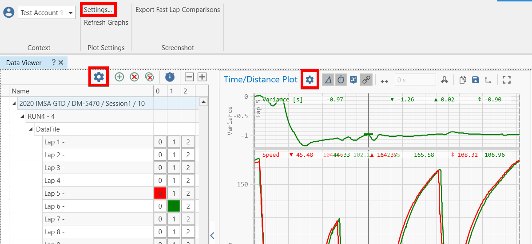This screenshot has height=244, width=532.
Task: Open Time/Distance Plot gear settings
Action: pyautogui.click(x=310, y=80)
